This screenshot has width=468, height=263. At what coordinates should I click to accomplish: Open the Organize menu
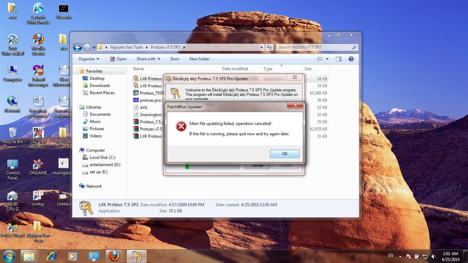click(89, 59)
